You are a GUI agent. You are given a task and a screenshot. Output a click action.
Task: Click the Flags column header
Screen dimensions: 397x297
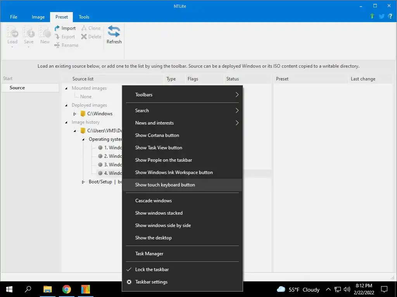tap(205, 79)
